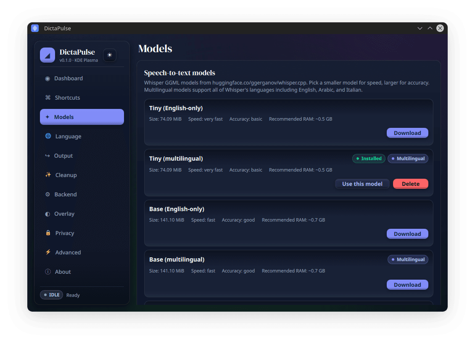This screenshot has height=344, width=475.
Task: Navigate to Backend settings
Action: [82, 195]
